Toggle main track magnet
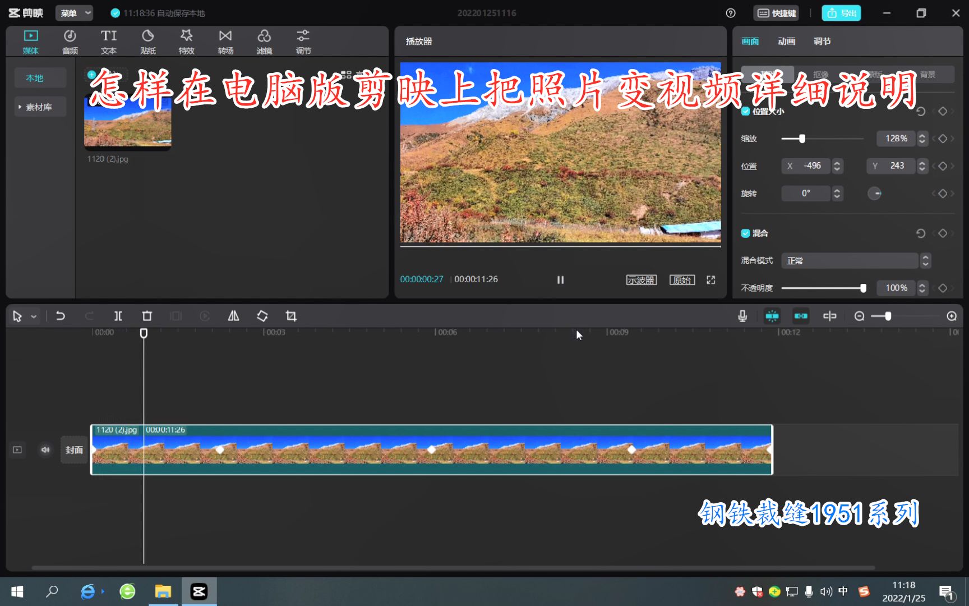 772,316
